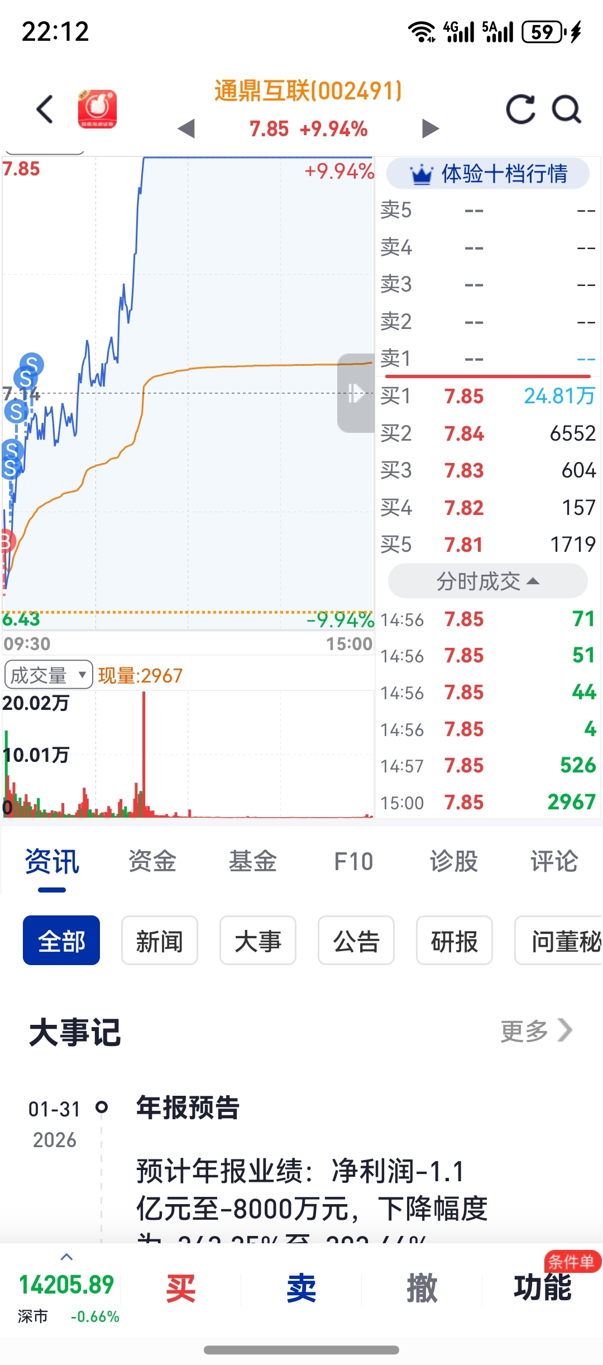Viewport: 603px width, 1365px height.
Task: Tap the crown icon for ten-level quotes
Action: 422,174
